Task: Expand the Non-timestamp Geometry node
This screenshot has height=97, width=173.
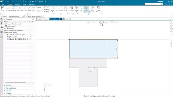Action: point(5,30)
